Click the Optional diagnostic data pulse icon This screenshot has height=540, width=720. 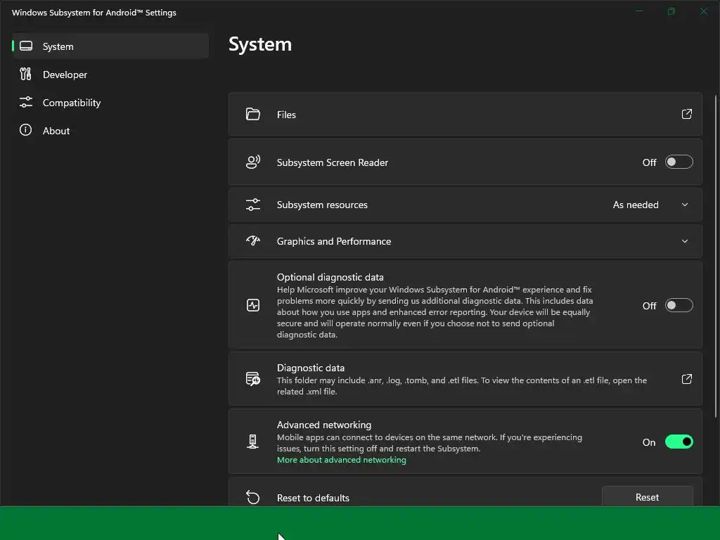252,305
